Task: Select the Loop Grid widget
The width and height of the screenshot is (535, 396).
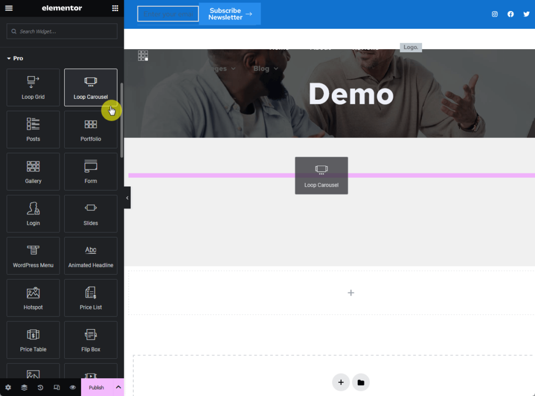Action: pos(33,87)
